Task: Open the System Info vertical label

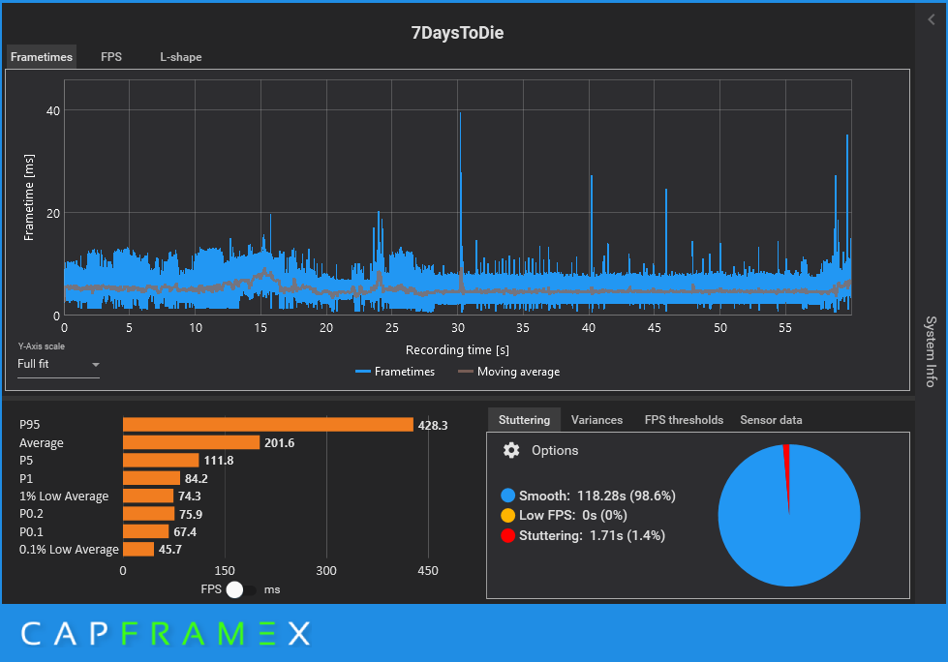Action: click(932, 351)
